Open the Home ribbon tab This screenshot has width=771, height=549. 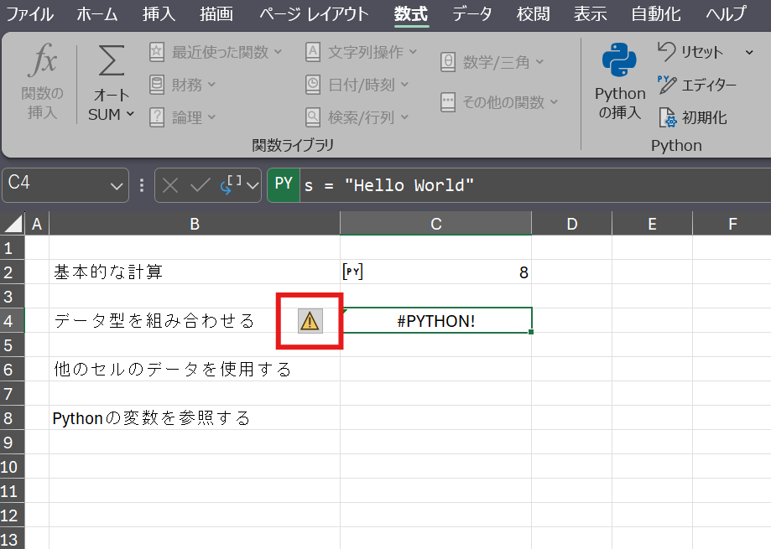(x=97, y=14)
